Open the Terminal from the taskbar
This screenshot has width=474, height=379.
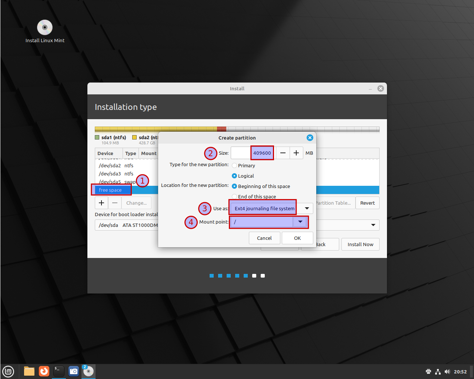pyautogui.click(x=59, y=371)
